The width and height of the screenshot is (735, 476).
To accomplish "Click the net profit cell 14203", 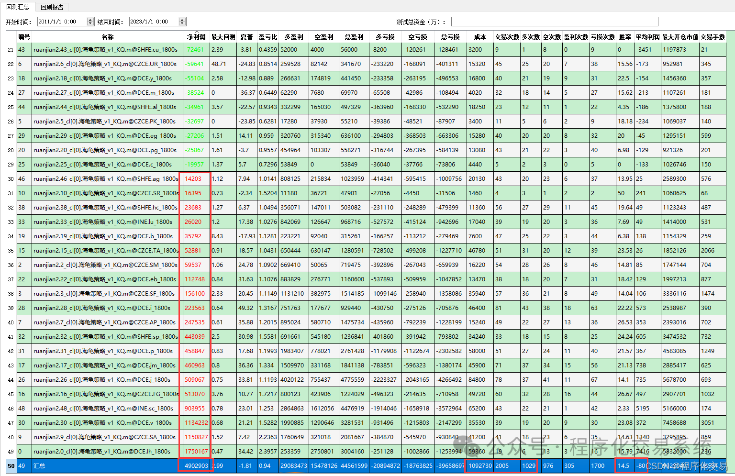I will click(x=196, y=179).
